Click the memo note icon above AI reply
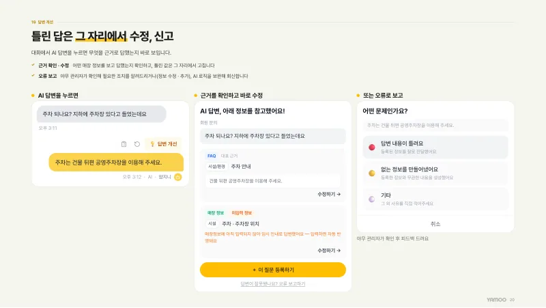Image resolution: width=546 pixels, height=308 pixels. (x=124, y=144)
